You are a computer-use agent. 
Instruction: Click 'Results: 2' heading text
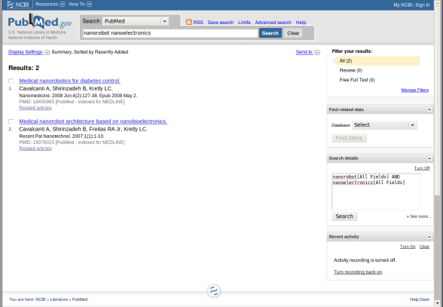pos(24,68)
